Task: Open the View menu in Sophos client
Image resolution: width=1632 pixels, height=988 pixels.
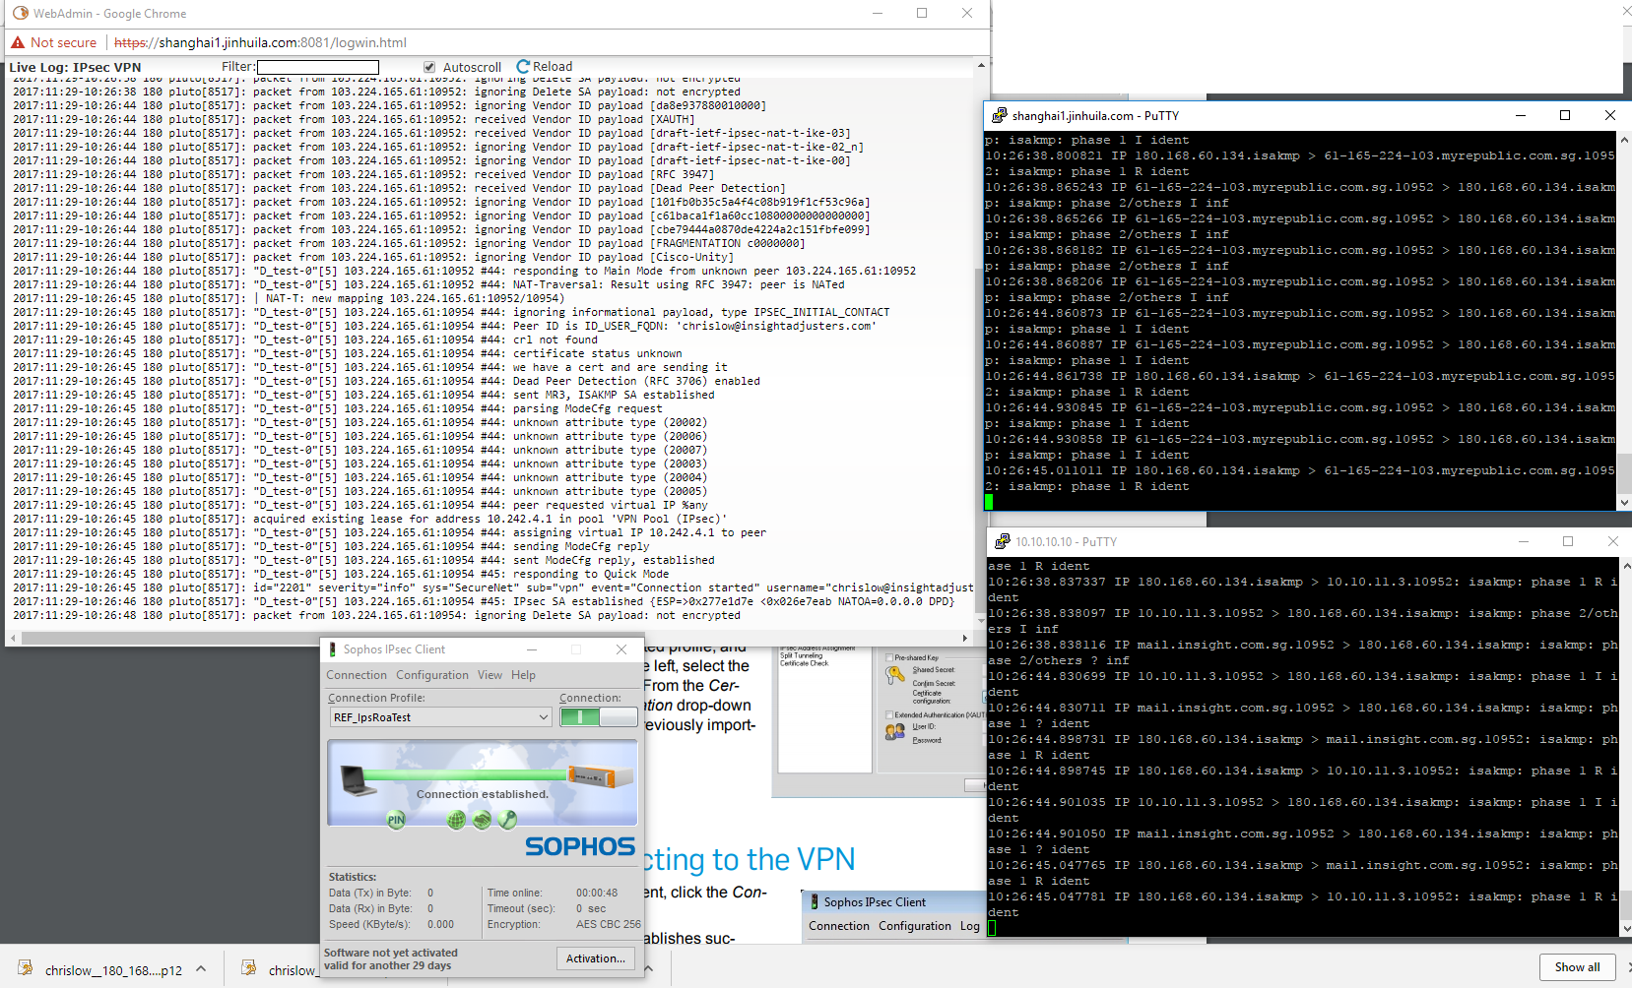Action: [490, 675]
